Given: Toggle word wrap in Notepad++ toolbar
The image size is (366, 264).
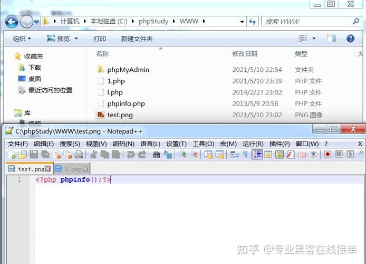Looking at the screenshot, I should coord(234,155).
